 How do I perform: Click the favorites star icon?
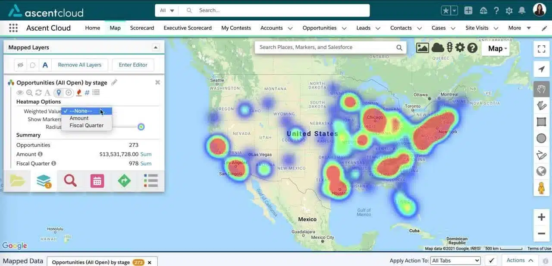point(445,10)
